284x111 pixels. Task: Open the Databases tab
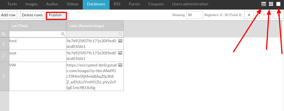pyautogui.click(x=96, y=4)
